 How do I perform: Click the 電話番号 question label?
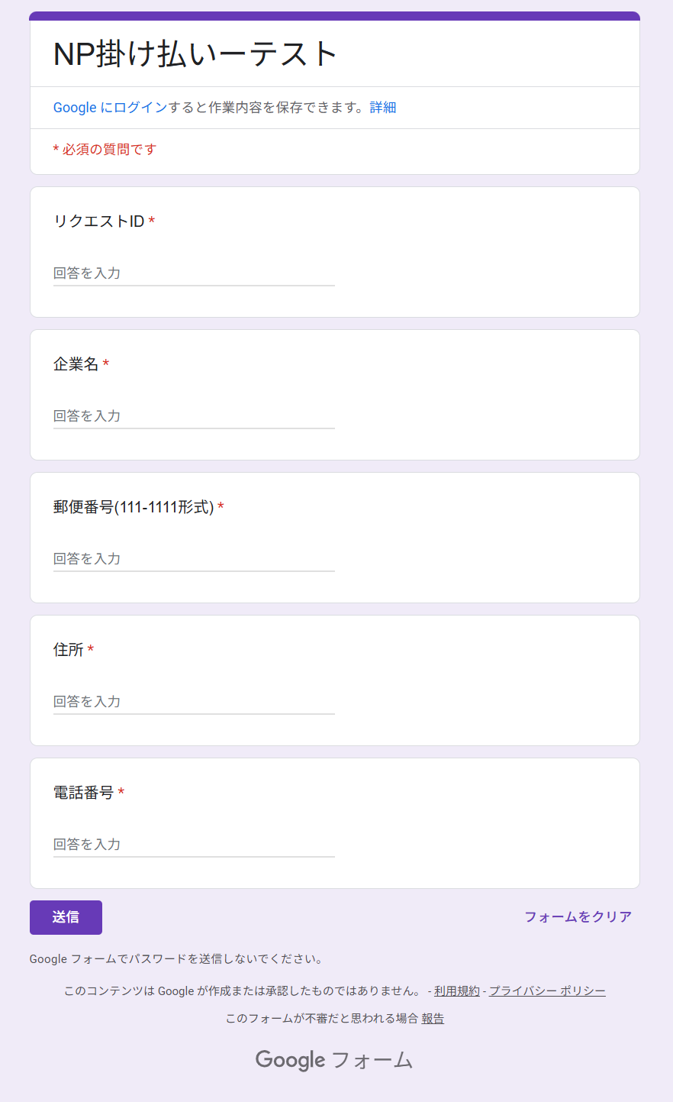[x=84, y=793]
